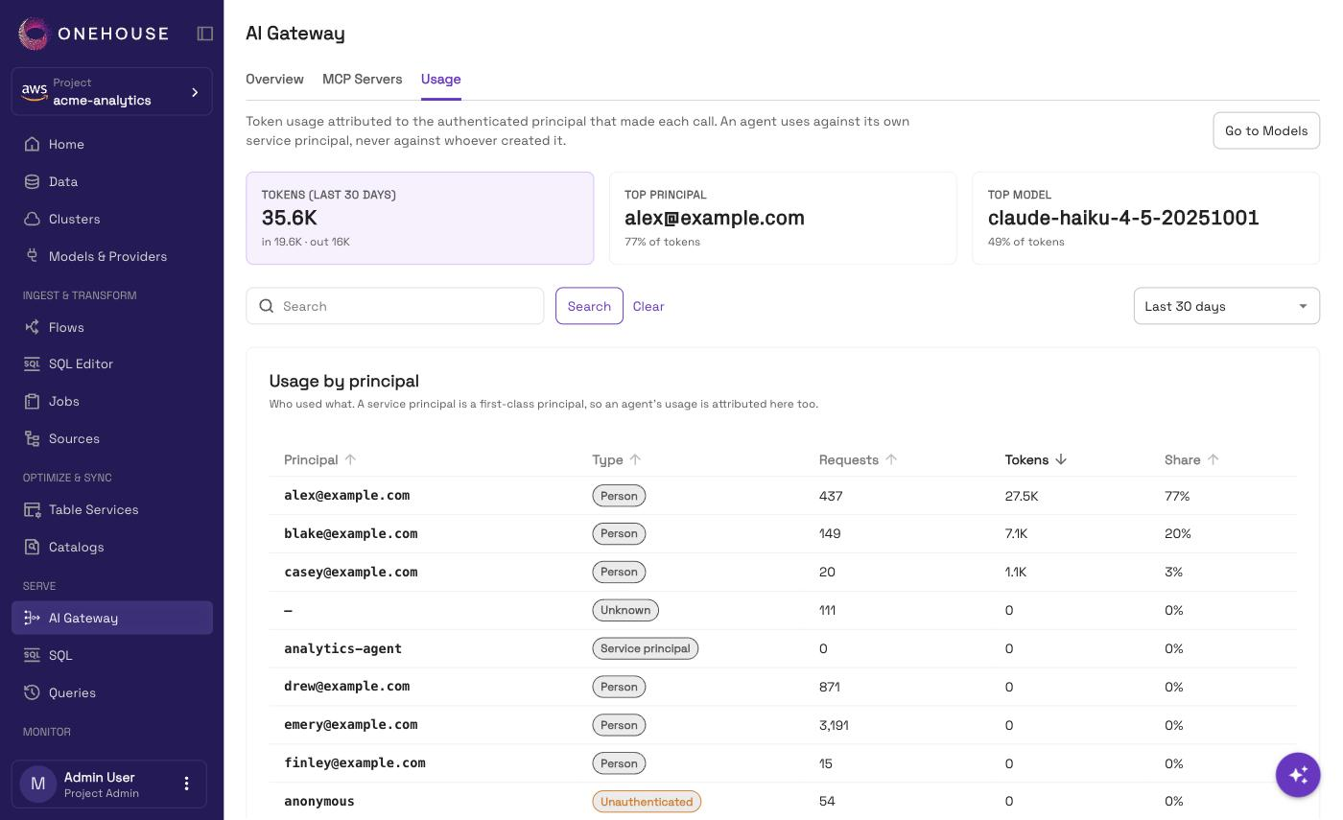Click the Clear link
The height and width of the screenshot is (820, 1343).
click(x=648, y=306)
